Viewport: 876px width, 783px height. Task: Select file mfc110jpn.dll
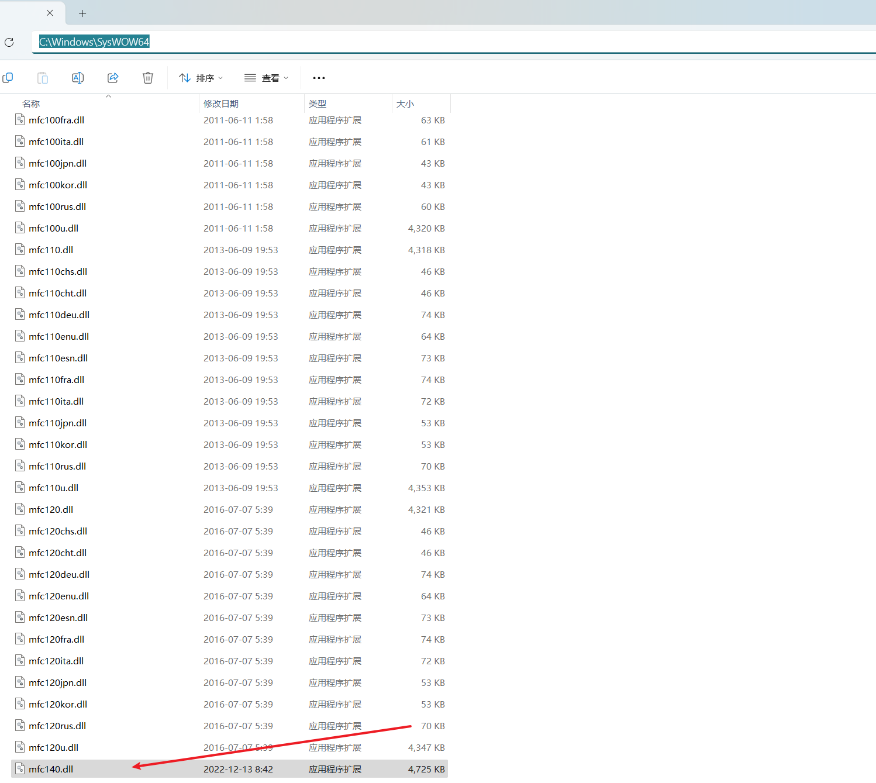57,423
